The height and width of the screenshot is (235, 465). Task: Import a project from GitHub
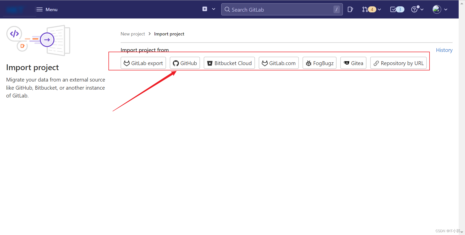[x=185, y=63]
